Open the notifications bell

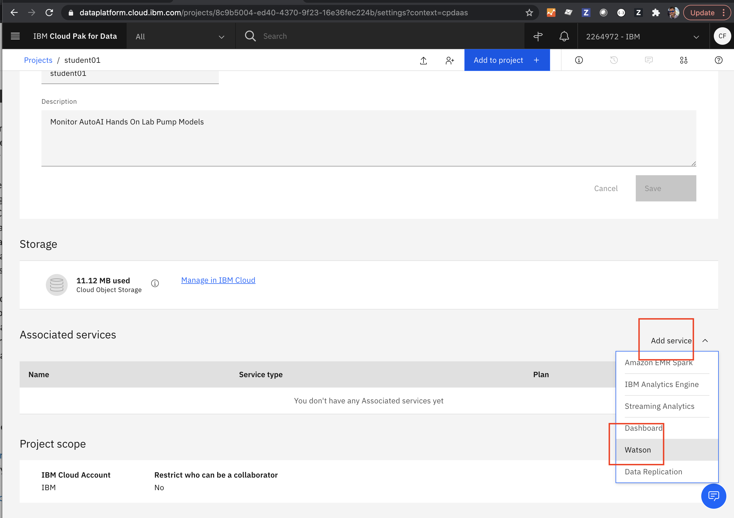tap(564, 36)
